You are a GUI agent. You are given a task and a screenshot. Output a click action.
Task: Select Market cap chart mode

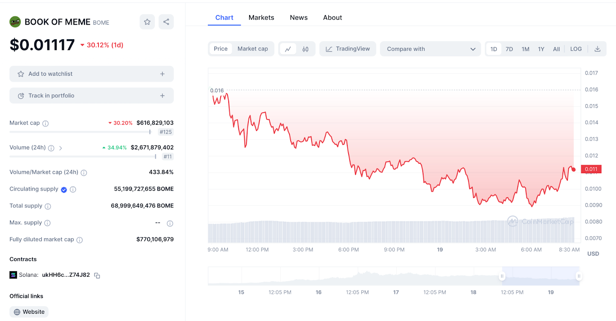point(253,48)
